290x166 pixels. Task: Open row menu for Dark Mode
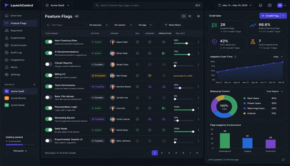(198, 130)
